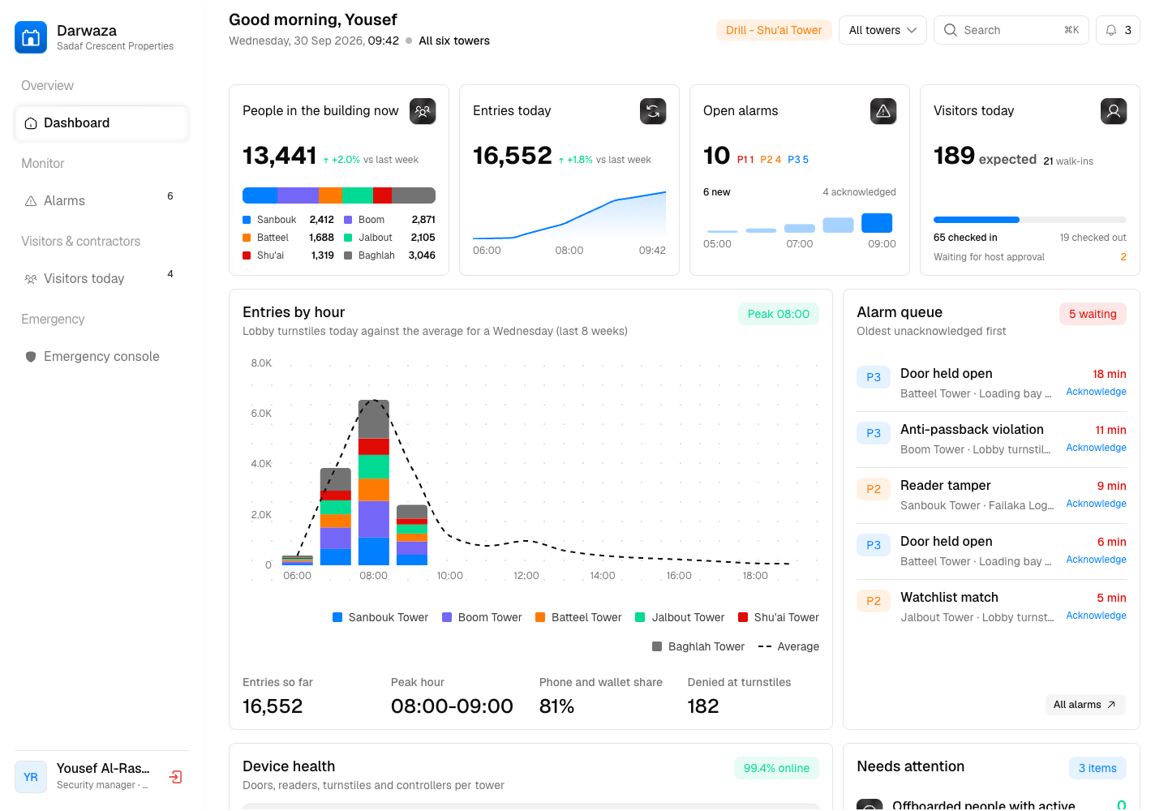Go to Visitors today in sidebar
Image resolution: width=1168 pixels, height=811 pixels.
[x=101, y=279]
